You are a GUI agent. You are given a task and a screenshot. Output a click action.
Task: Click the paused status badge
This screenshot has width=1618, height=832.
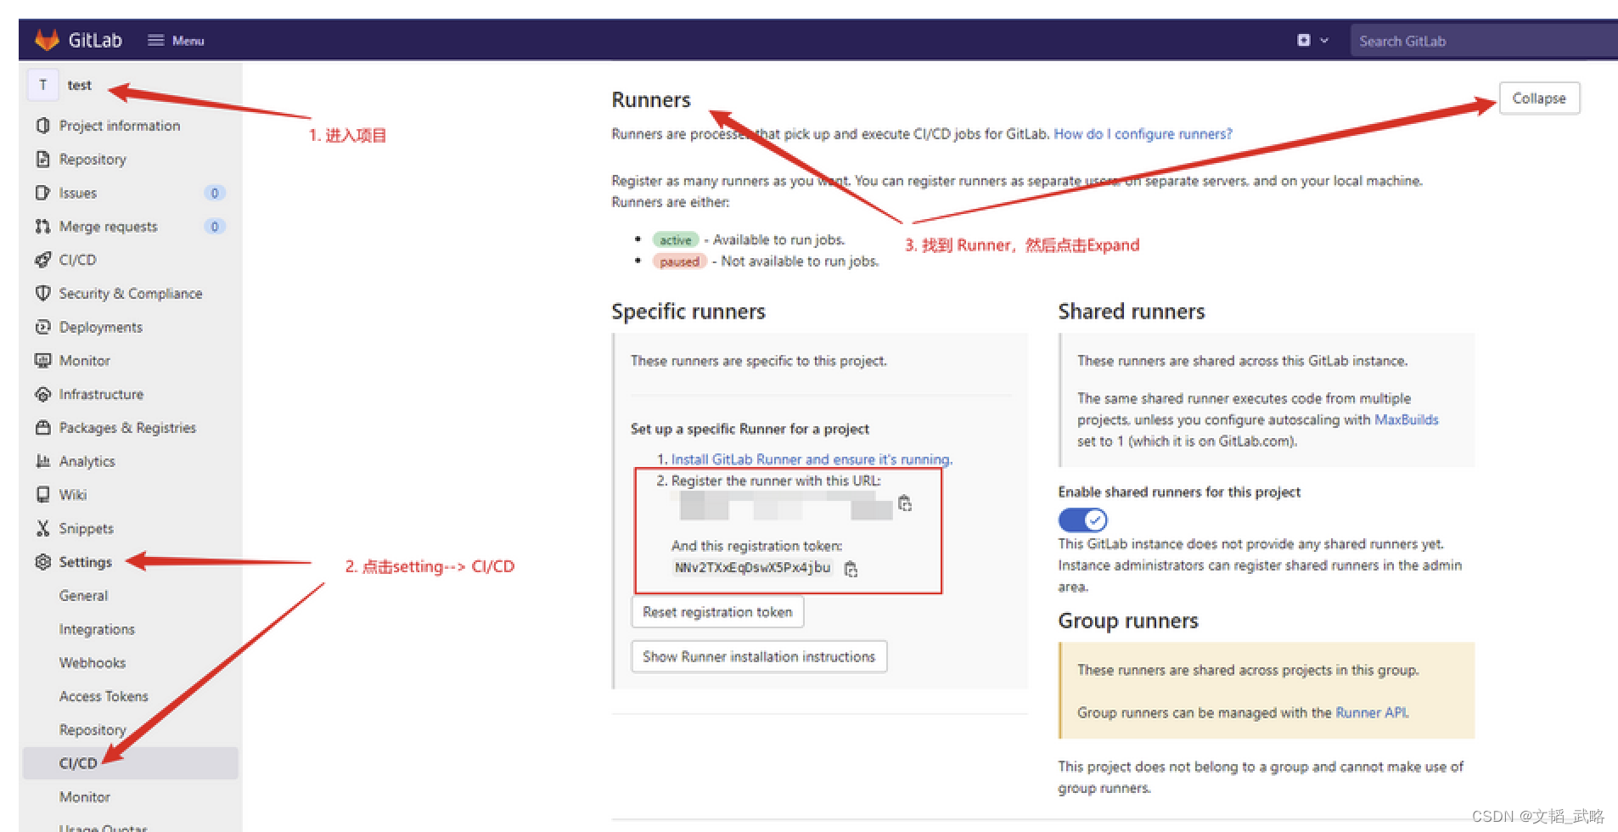(x=679, y=261)
